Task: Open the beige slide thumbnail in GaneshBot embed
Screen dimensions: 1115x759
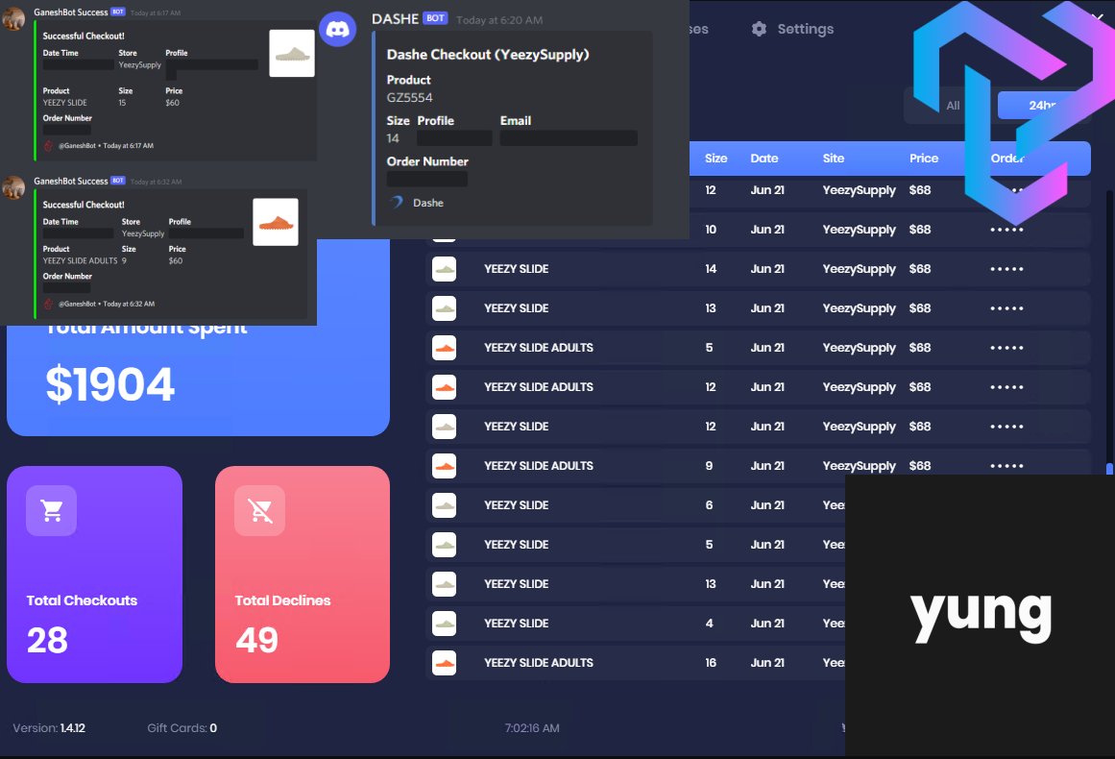Action: coord(292,54)
